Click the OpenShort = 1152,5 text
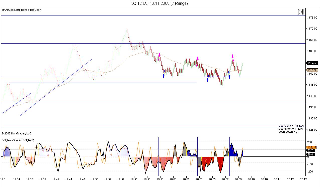Image resolution: width=321 pixels, height=187 pixels. pos(291,129)
